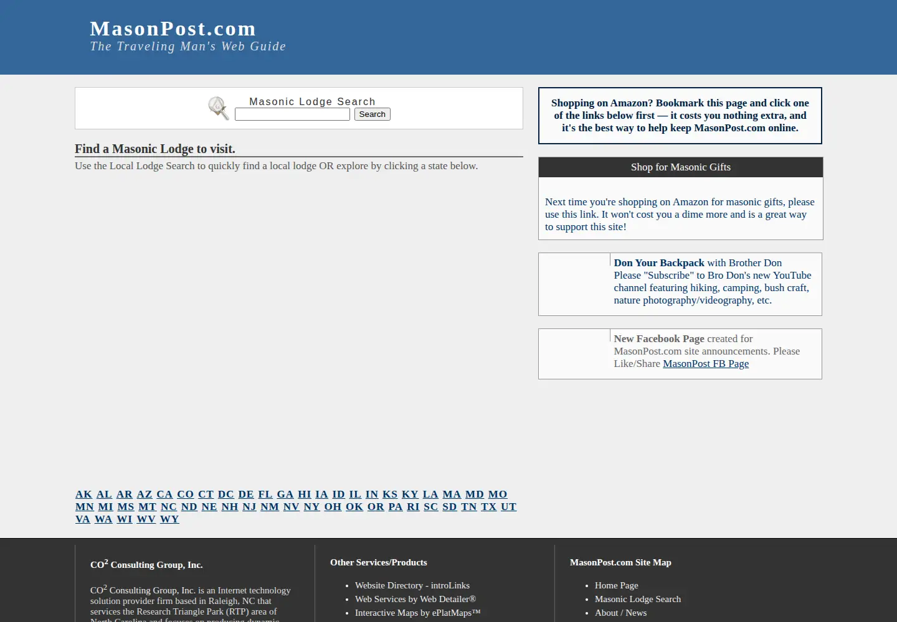Viewport: 897px width, 622px height.
Task: Browse lodges in WY state link
Action: (169, 519)
